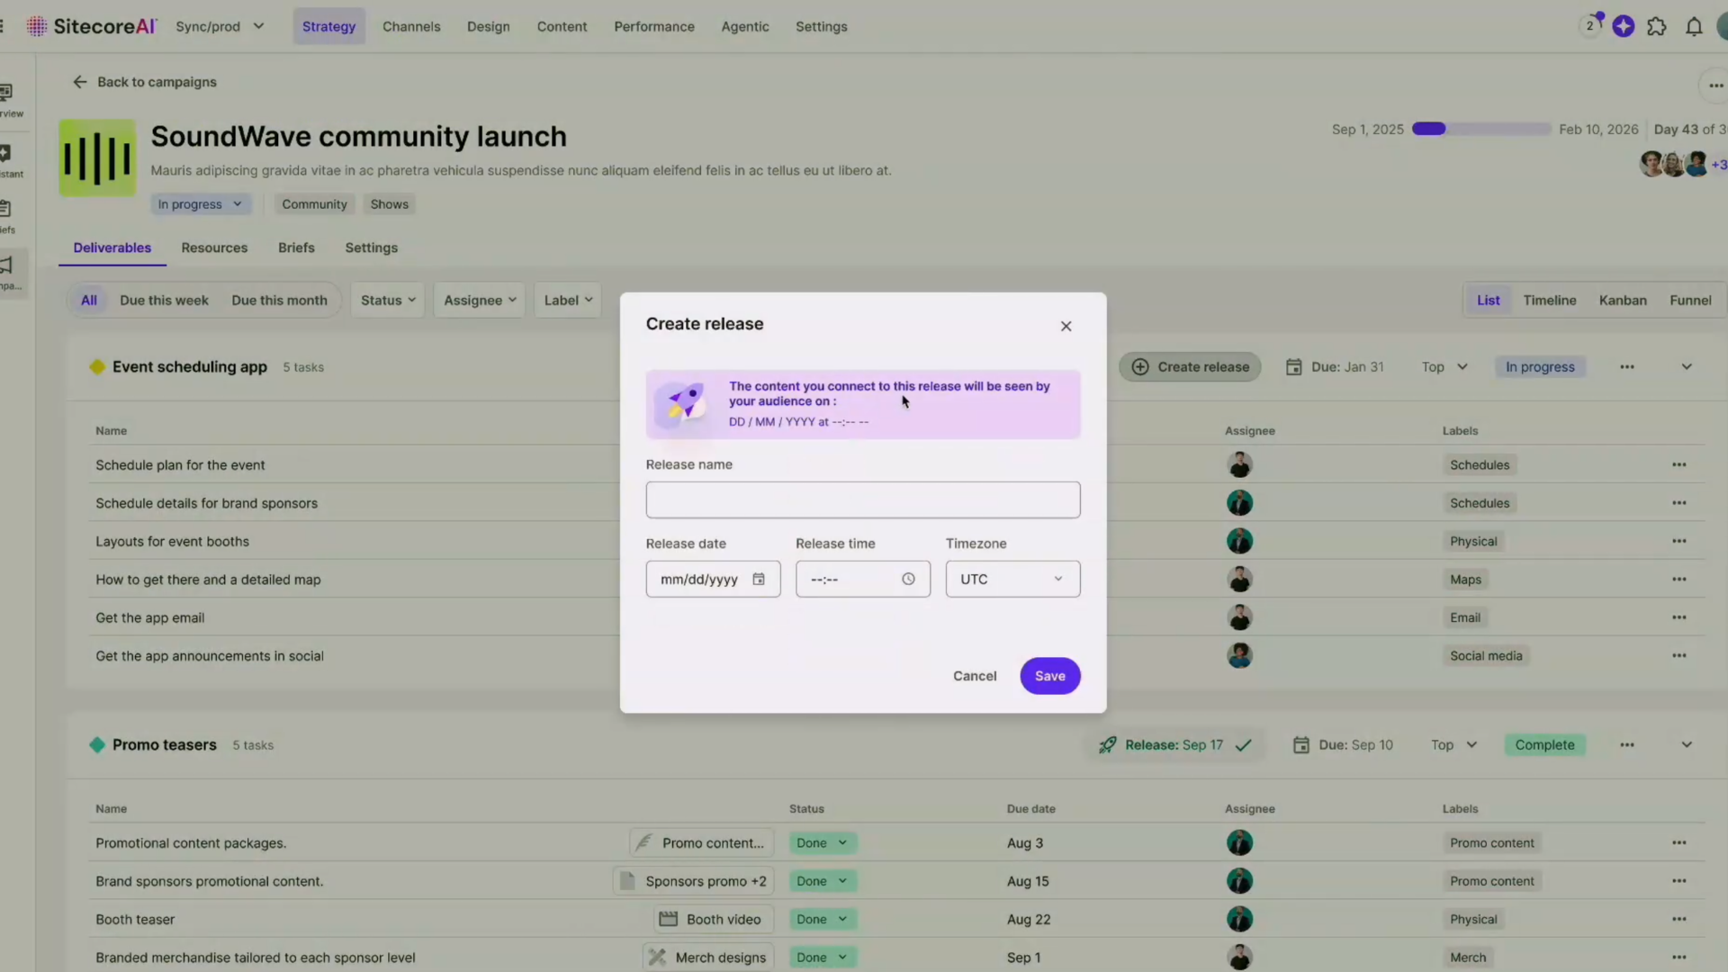Click the clock icon in Release time field

[908, 579]
